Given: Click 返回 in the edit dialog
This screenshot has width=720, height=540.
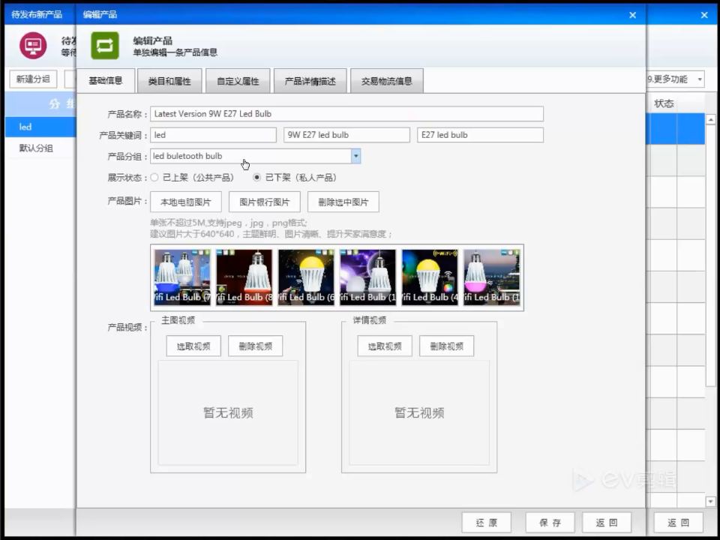Looking at the screenshot, I should coord(607,523).
